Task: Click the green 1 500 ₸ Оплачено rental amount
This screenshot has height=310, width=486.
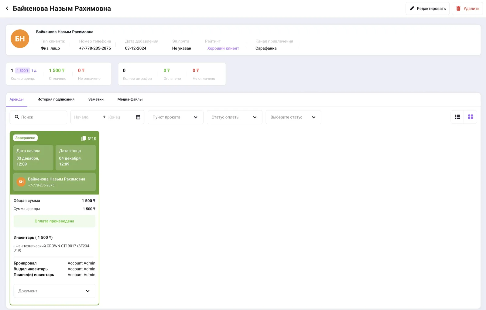Action: (57, 70)
